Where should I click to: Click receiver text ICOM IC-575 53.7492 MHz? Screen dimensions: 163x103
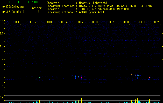coord(104,9)
